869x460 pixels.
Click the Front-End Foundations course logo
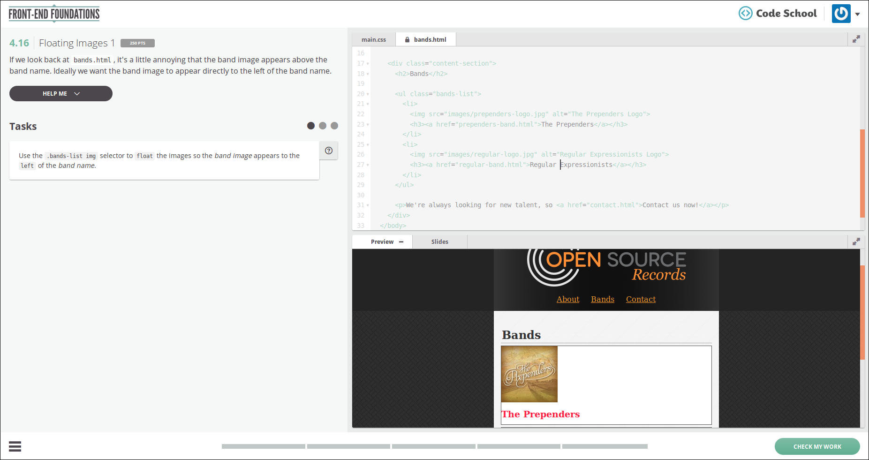54,14
